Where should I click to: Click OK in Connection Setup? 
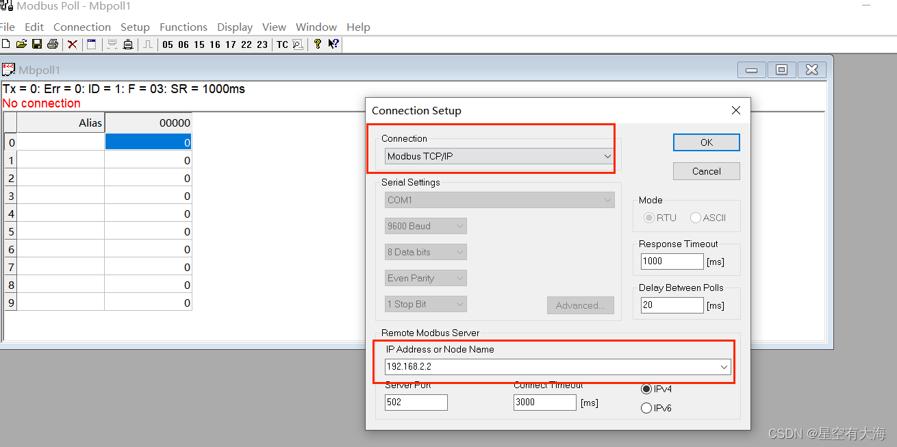coord(707,142)
